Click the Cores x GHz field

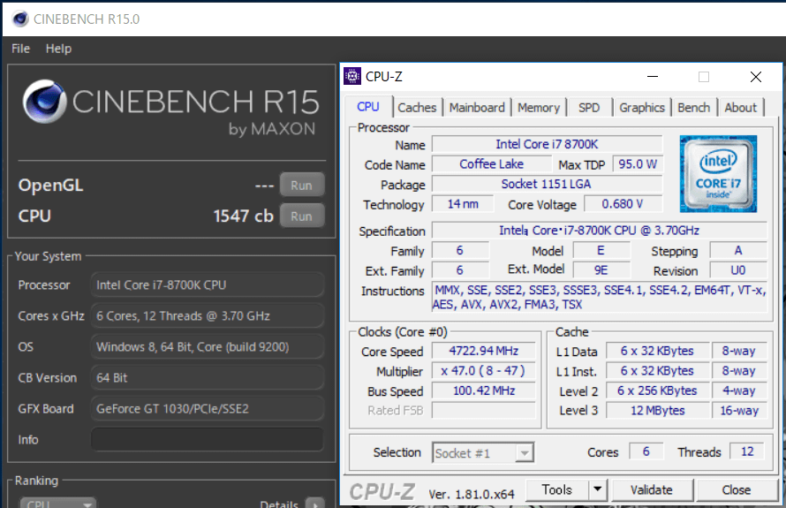(x=207, y=316)
